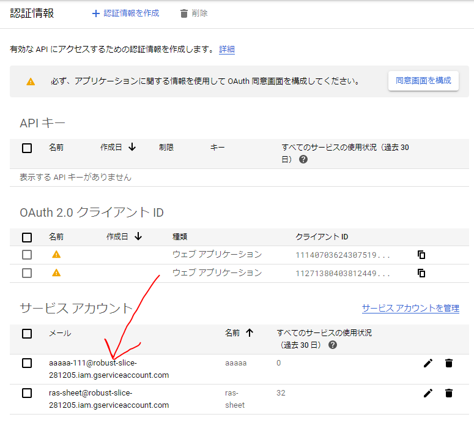Delete the ras-sheet service account
Viewport: 474px width, 439px height.
pos(449,393)
